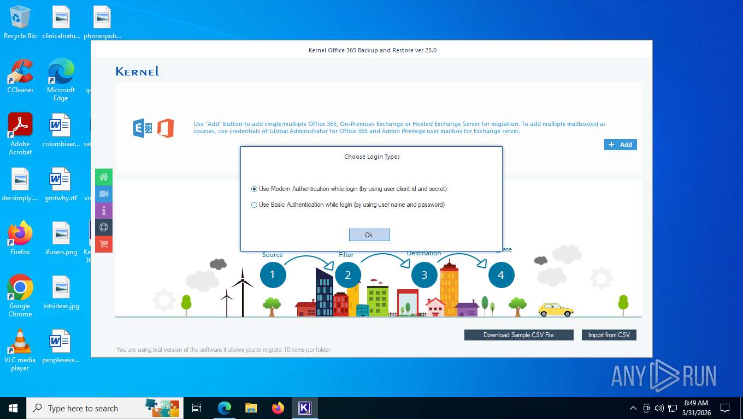This screenshot has width=743, height=419.
Task: Click the taskbar search box
Action: click(x=105, y=408)
